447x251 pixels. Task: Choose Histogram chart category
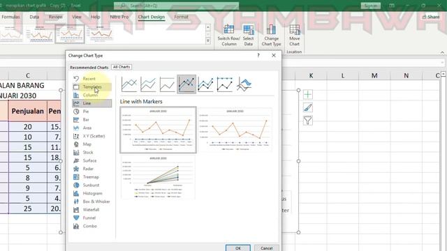(x=91, y=193)
